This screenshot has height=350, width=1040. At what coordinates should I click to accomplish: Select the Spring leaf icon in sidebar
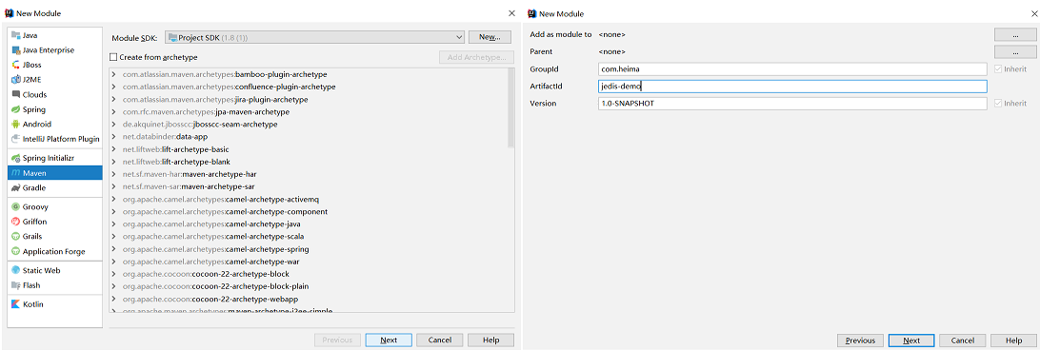16,109
